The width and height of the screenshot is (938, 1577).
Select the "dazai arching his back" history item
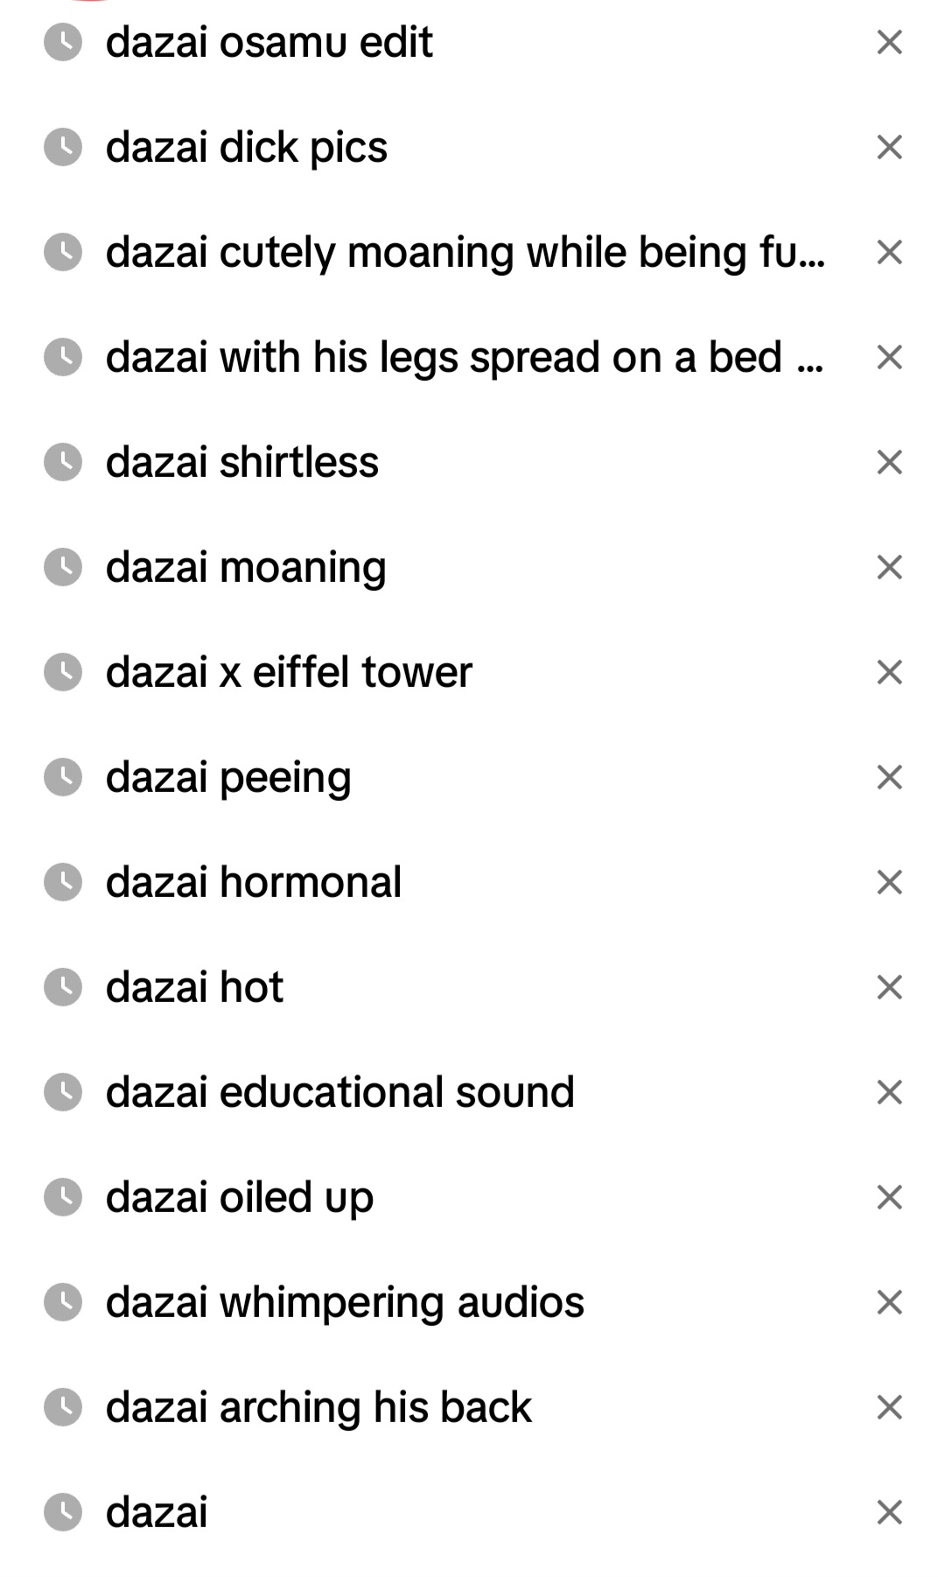point(318,1407)
